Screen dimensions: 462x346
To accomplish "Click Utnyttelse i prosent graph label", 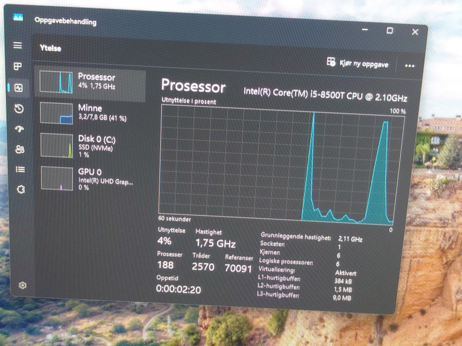I will coord(189,100).
